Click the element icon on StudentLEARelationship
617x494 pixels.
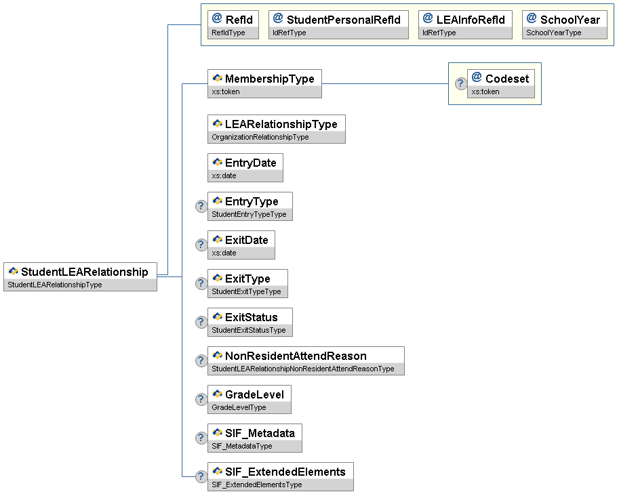coord(13,272)
